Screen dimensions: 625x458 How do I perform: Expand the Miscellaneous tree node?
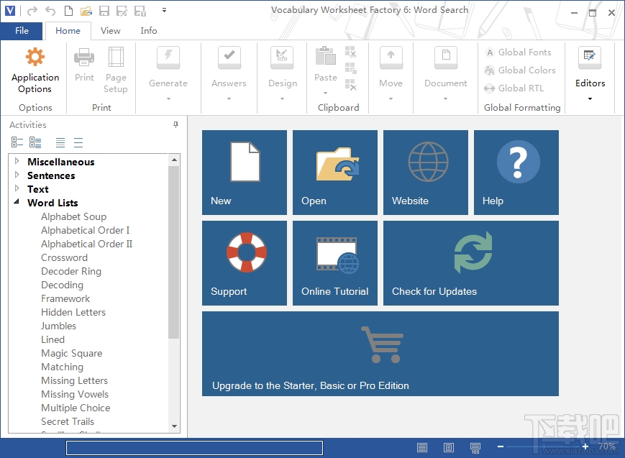[x=17, y=161]
